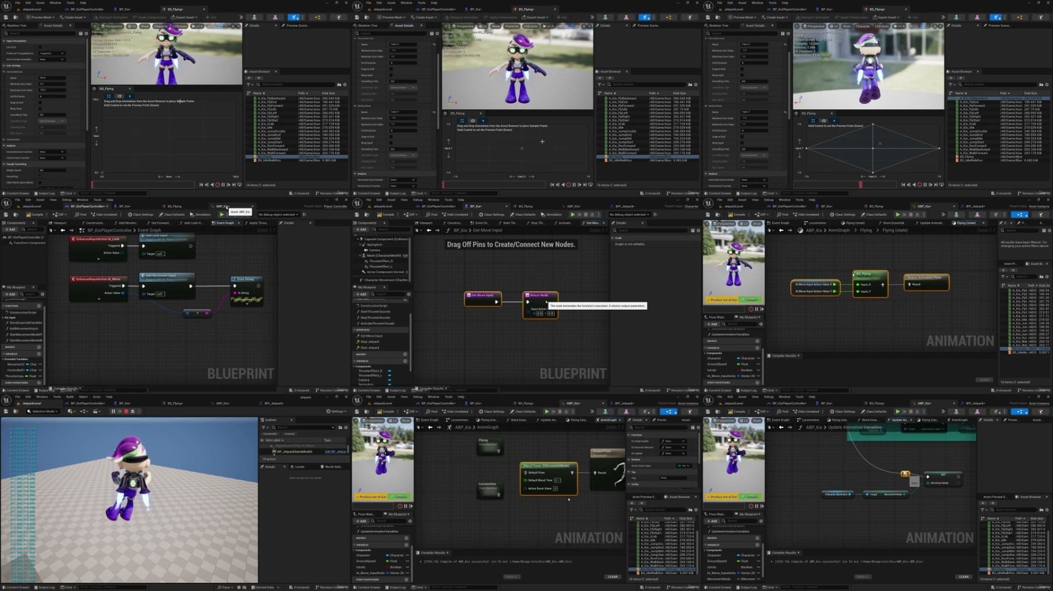
Task: Open Pose Watch tab, middle-right window
Action: point(717,317)
